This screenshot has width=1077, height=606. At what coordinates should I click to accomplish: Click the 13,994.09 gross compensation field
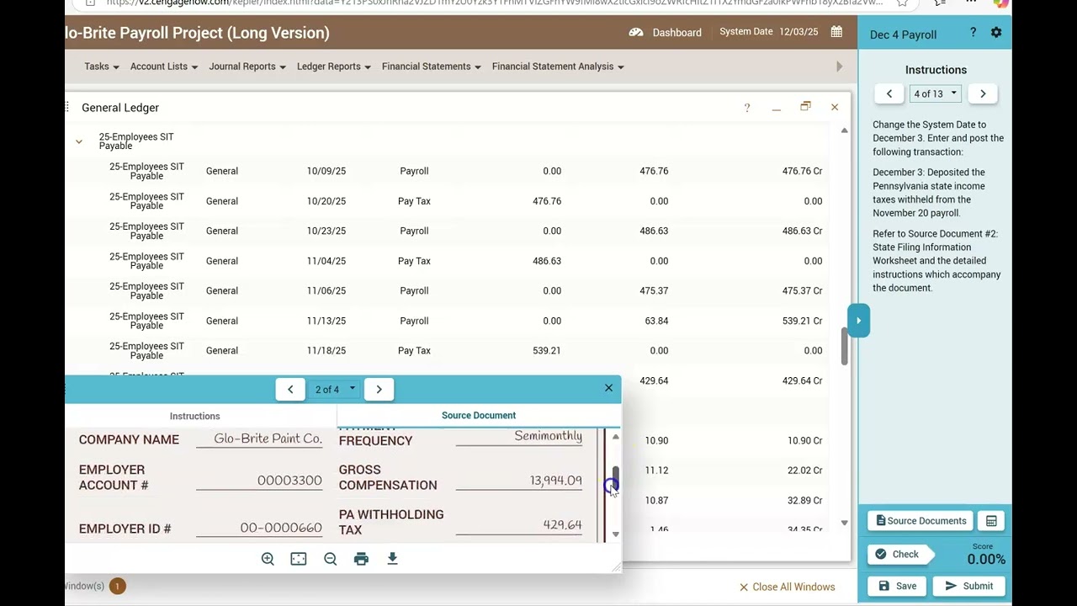pyautogui.click(x=519, y=481)
